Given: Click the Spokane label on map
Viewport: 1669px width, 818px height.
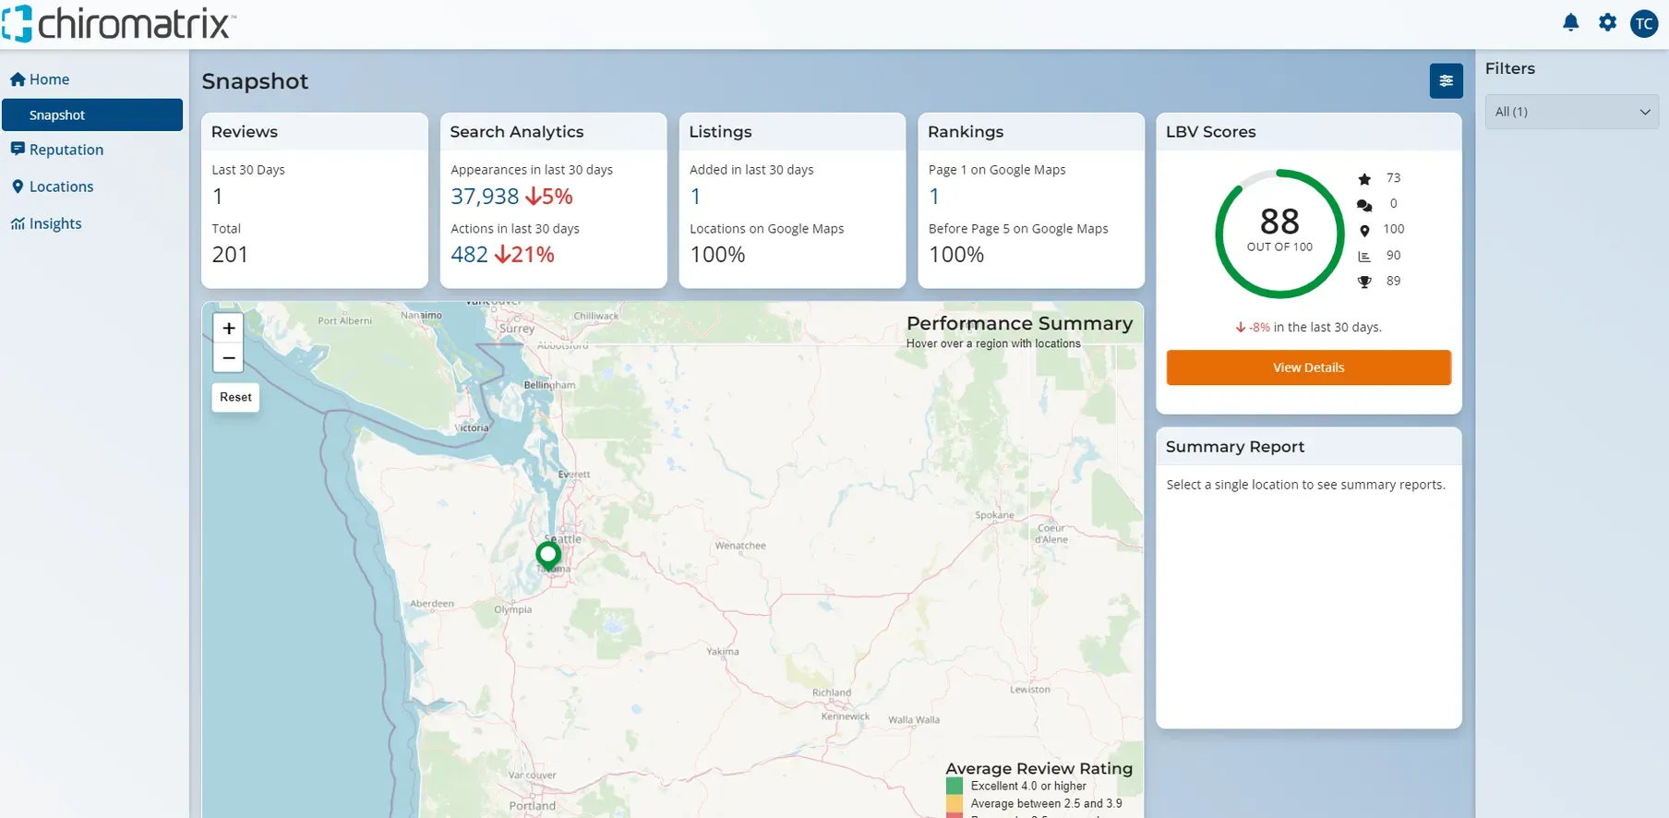Looking at the screenshot, I should (x=994, y=515).
